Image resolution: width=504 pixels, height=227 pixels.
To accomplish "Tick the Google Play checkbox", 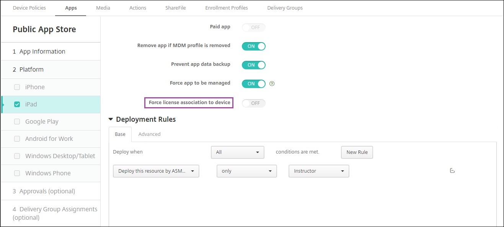I will [x=17, y=122].
